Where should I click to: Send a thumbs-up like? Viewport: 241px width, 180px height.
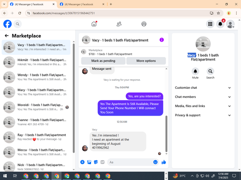pyautogui.click(x=164, y=162)
